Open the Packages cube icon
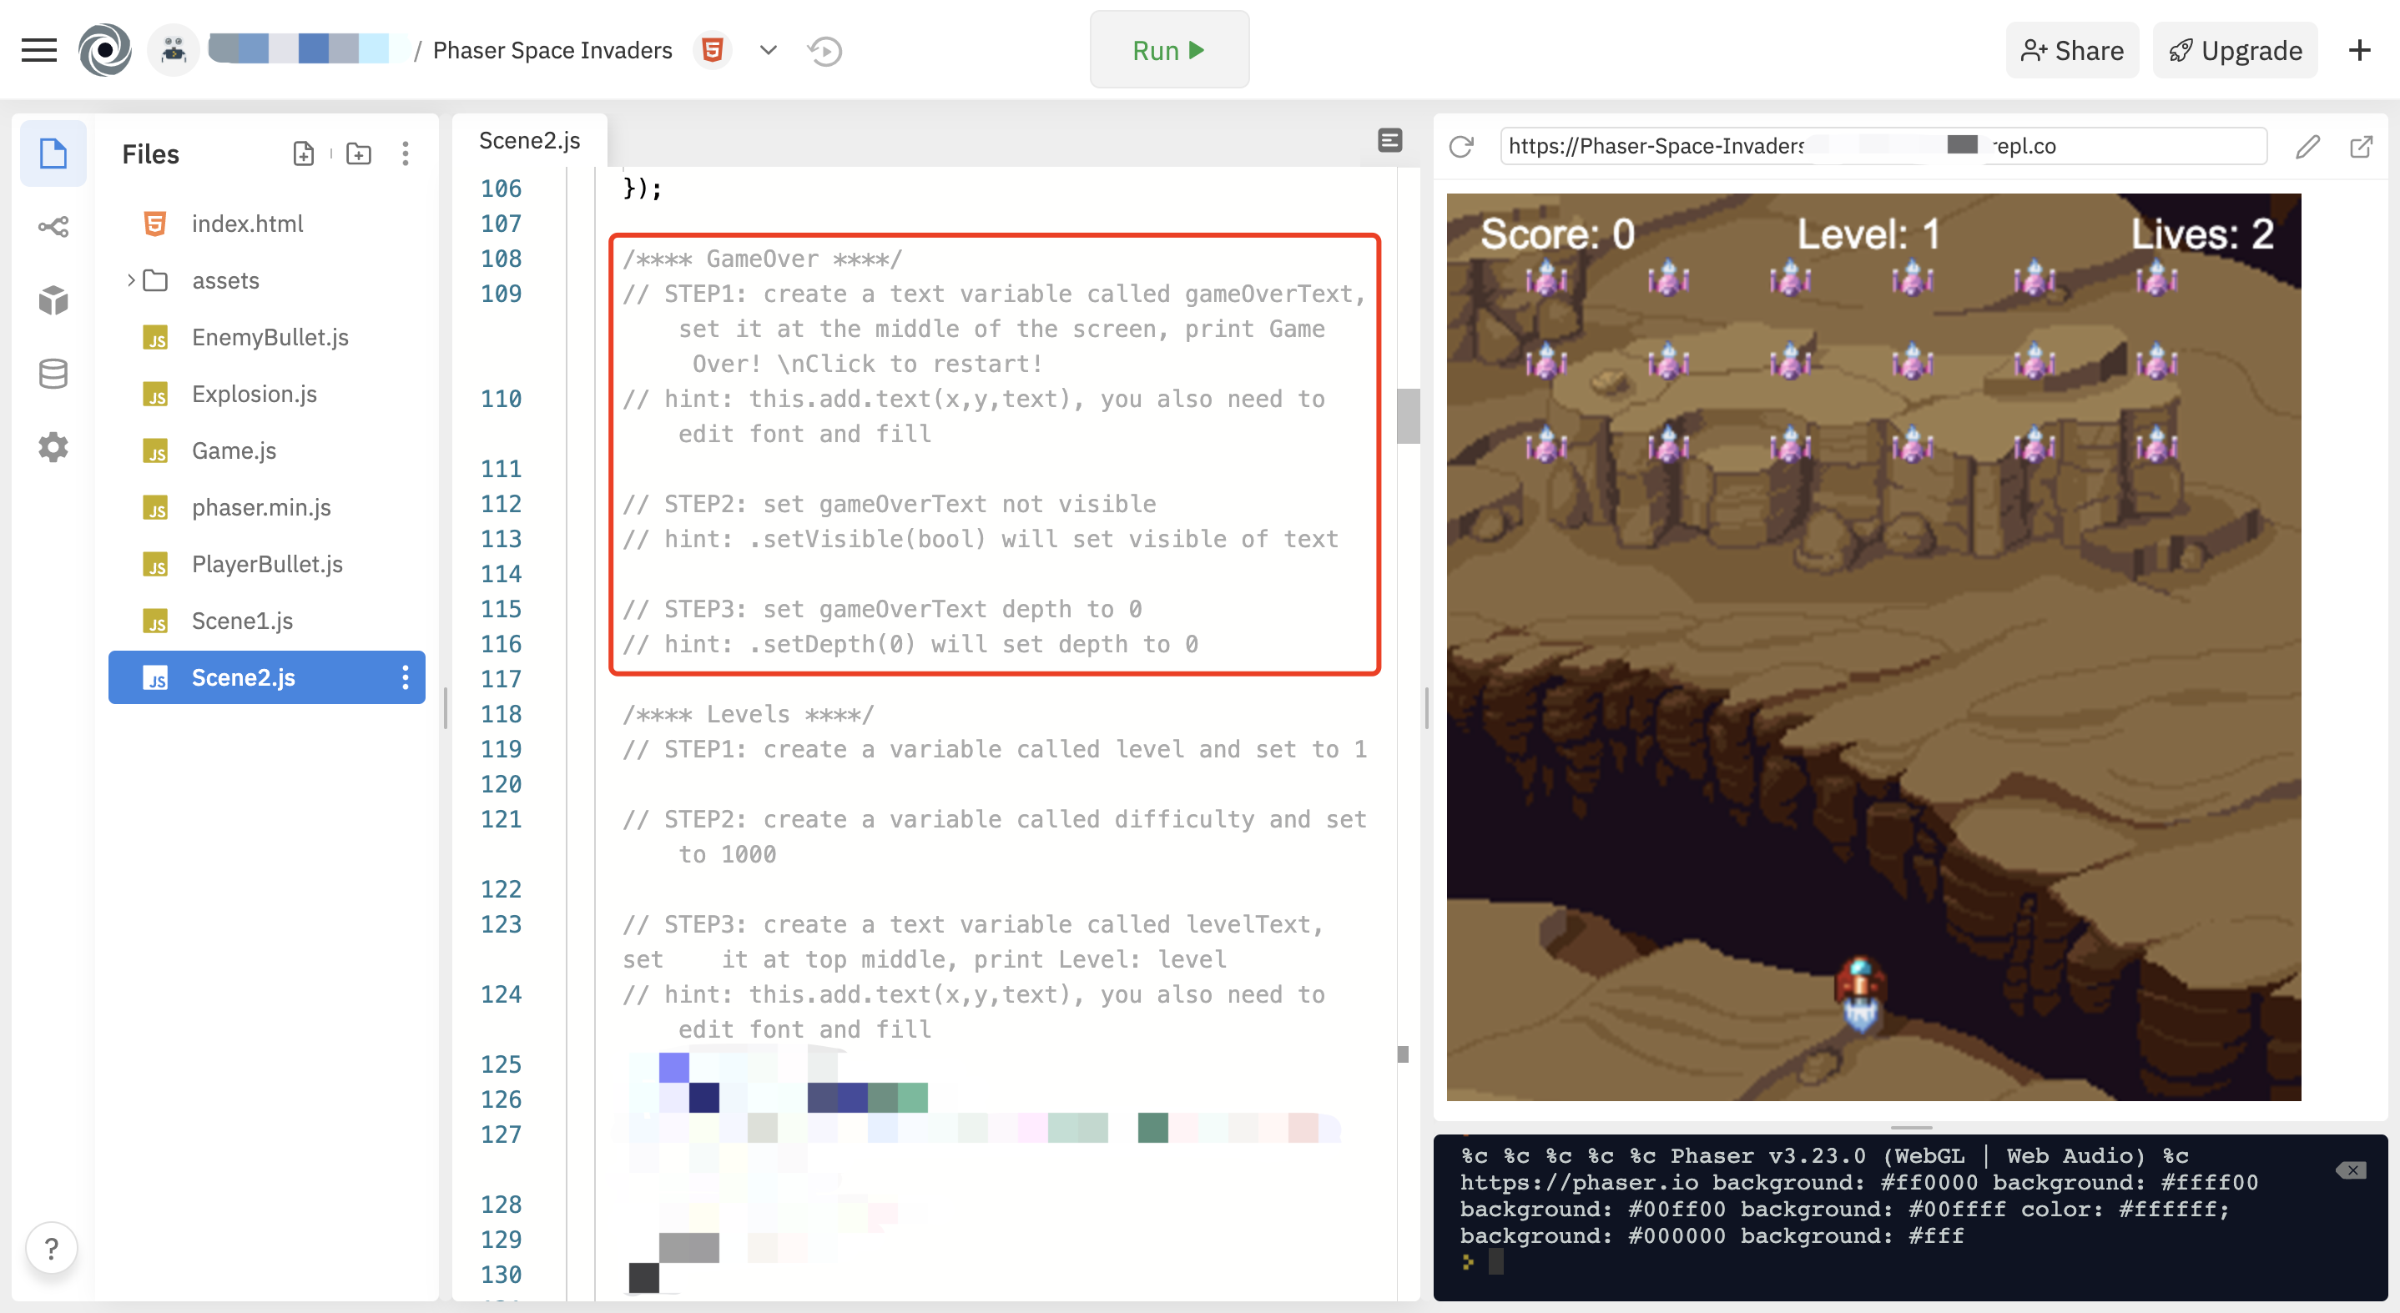Viewport: 2400px width, 1313px height. pos(53,299)
